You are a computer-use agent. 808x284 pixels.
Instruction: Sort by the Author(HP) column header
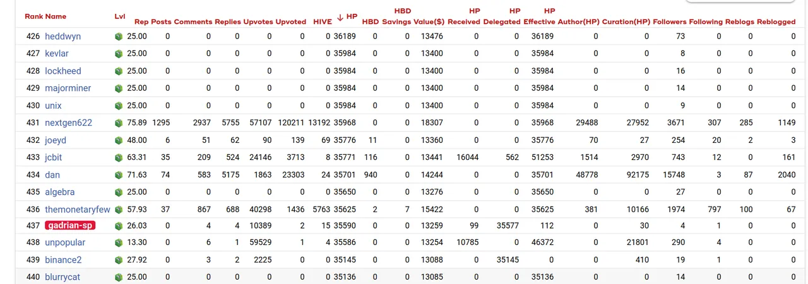(x=579, y=21)
